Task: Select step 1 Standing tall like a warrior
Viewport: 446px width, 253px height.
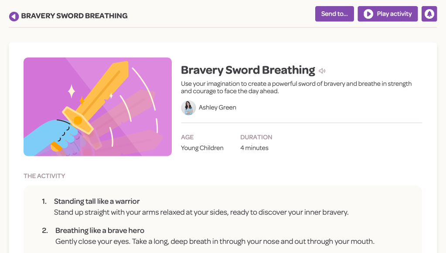Action: [x=97, y=201]
